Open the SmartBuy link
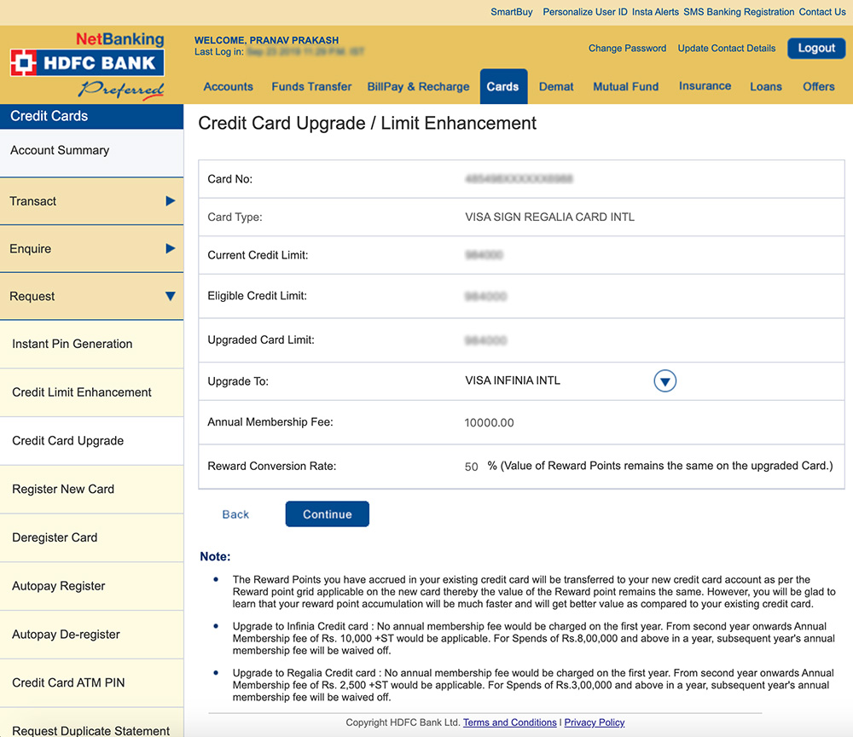This screenshot has width=853, height=737. (511, 12)
